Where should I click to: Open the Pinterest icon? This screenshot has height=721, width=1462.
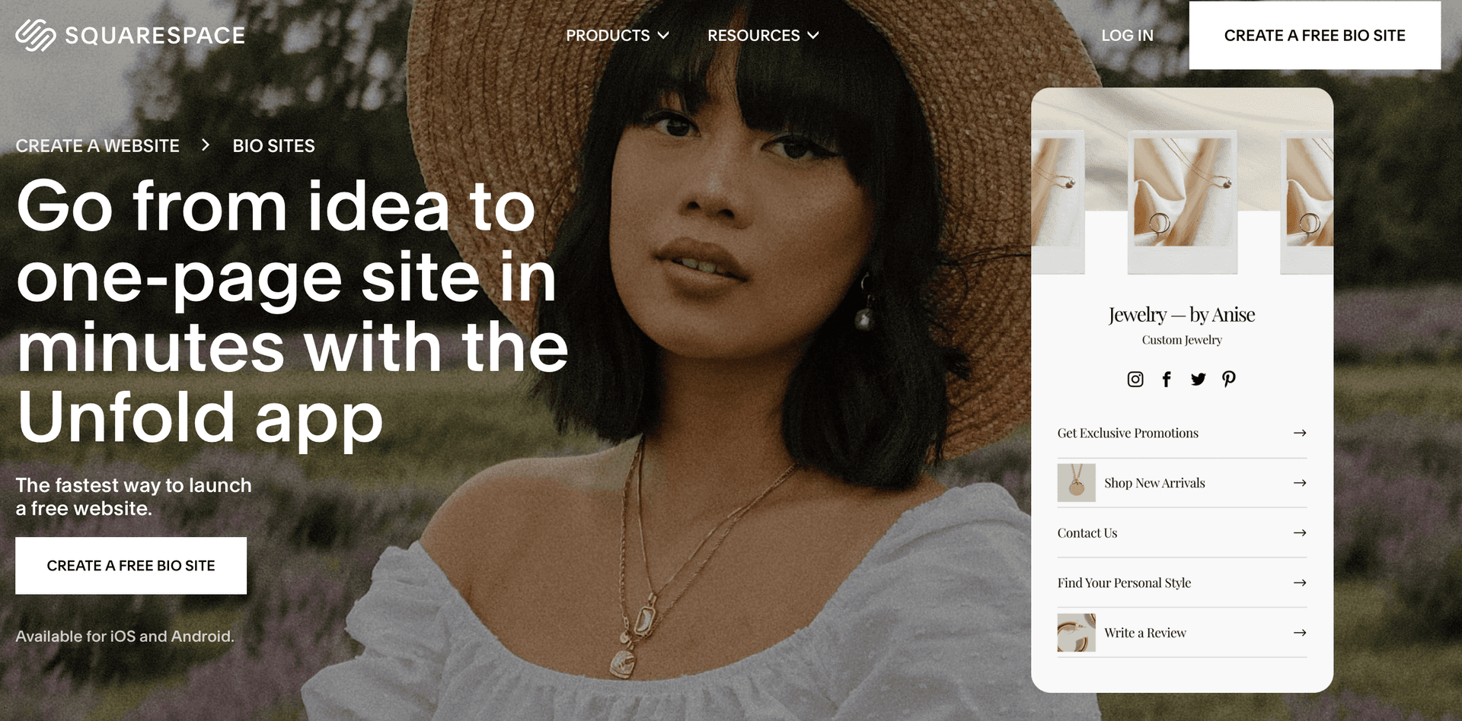pos(1228,379)
